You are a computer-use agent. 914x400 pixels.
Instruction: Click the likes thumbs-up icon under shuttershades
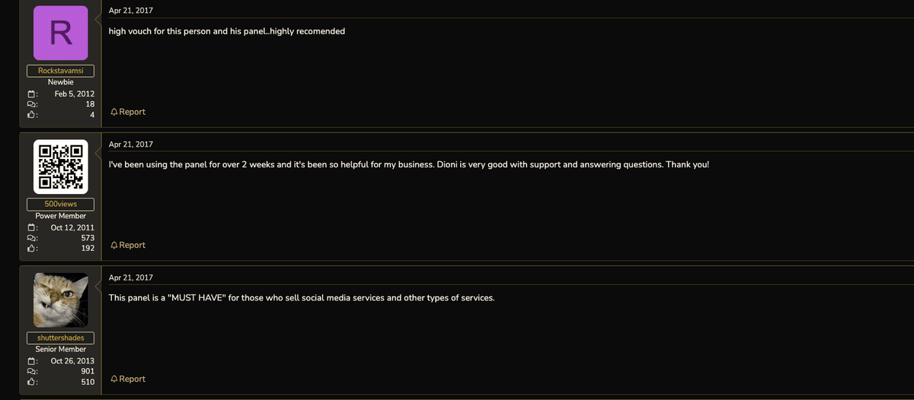click(32, 382)
